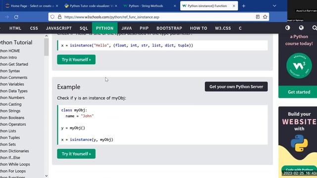The width and height of the screenshot is (317, 178).
Task: Toggle reader view icon in address bar
Action: click(x=258, y=17)
